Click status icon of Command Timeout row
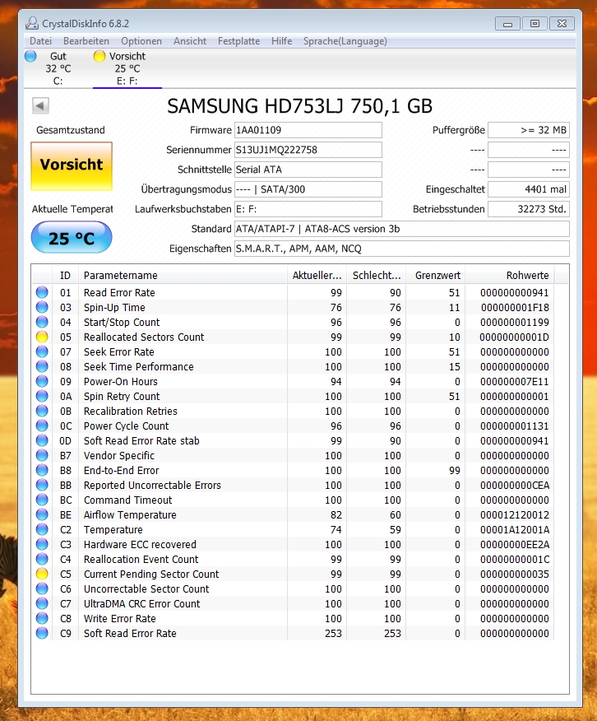597x721 pixels. pyautogui.click(x=42, y=500)
